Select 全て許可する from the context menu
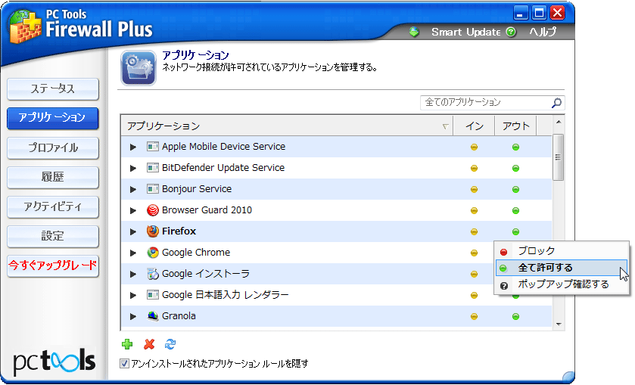The height and width of the screenshot is (385, 635). [x=562, y=268]
